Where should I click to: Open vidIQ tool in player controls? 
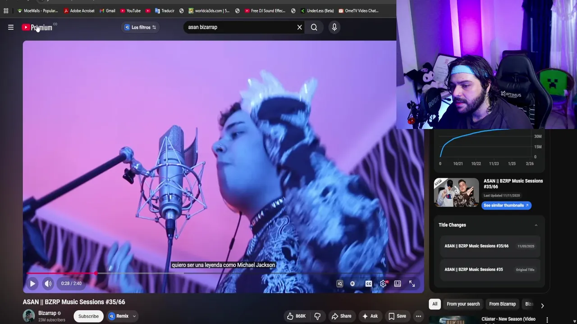[340, 283]
